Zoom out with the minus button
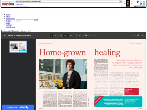This screenshot has width=147, height=110. 61,36
